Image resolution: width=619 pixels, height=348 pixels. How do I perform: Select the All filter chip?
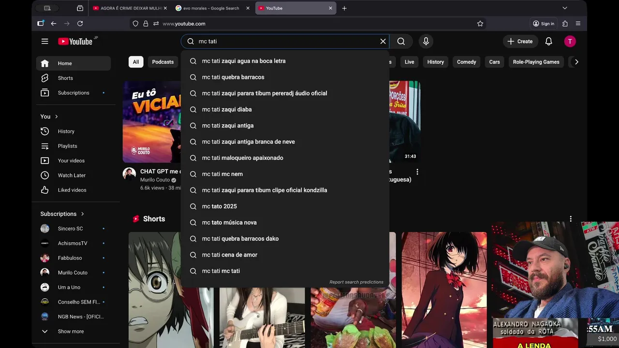136,62
